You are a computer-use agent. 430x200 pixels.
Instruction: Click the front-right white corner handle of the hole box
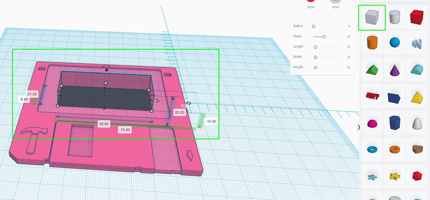(x=151, y=111)
